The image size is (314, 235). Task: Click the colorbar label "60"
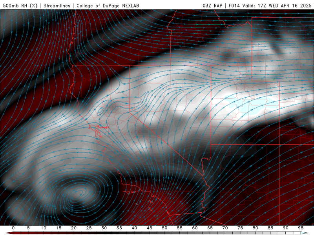[x=195, y=228]
